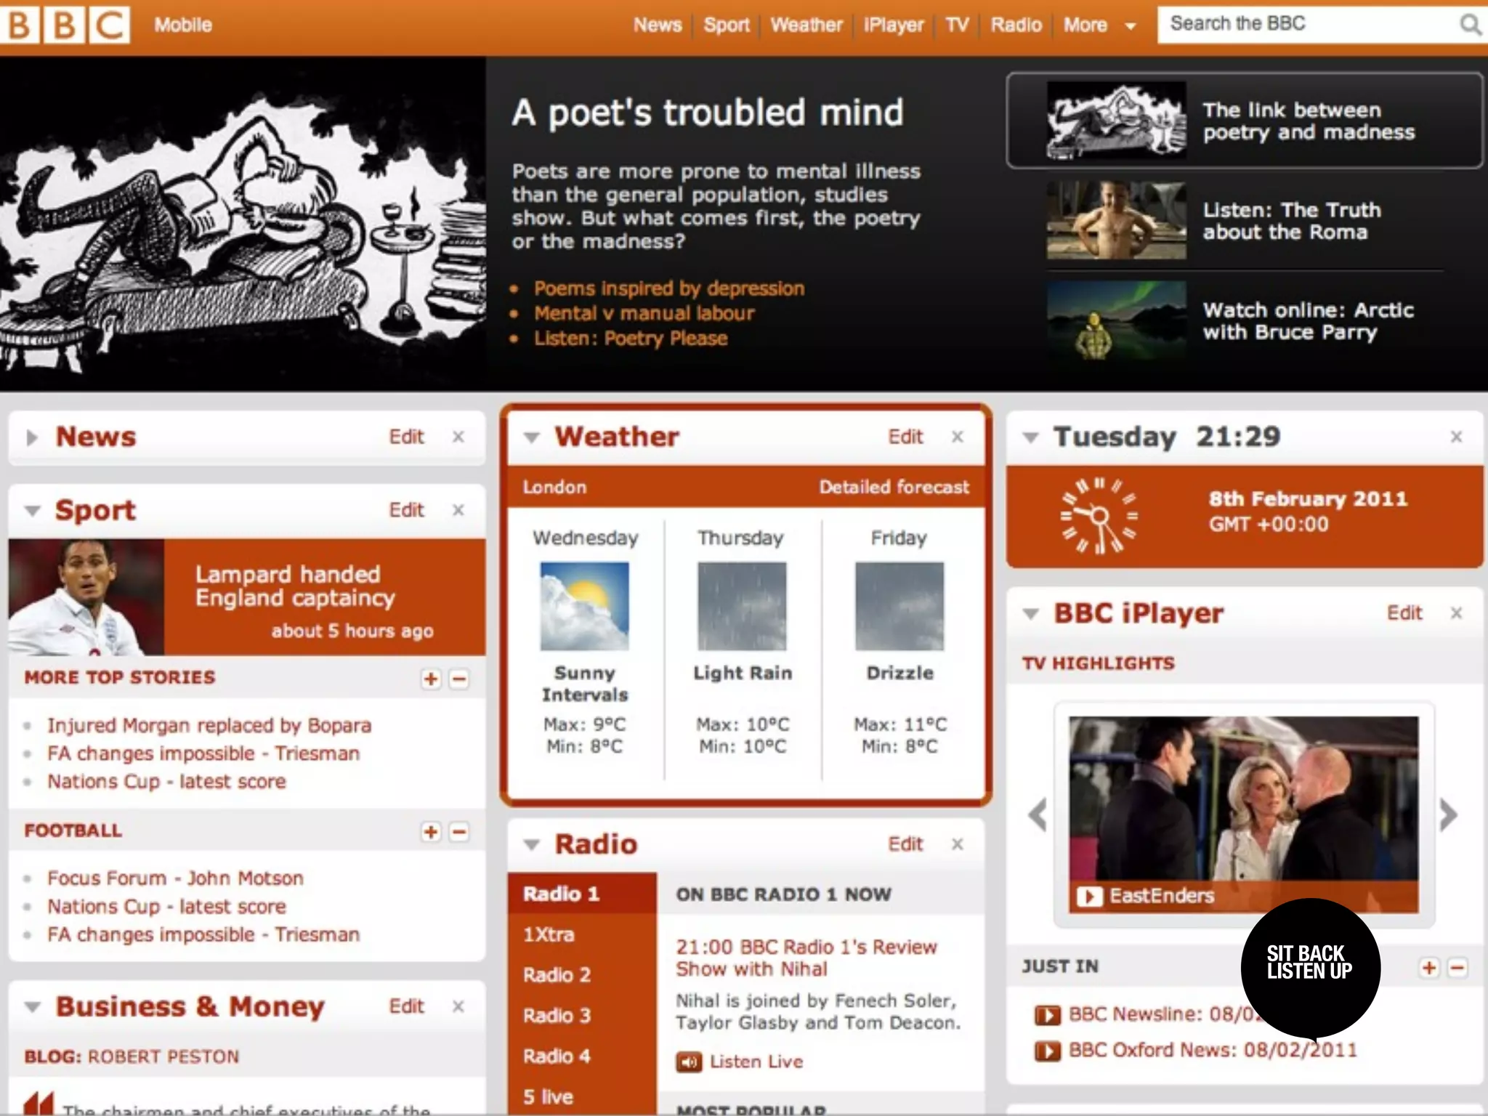The width and height of the screenshot is (1488, 1116).
Task: Increase Just In items with plus
Action: (x=1429, y=968)
